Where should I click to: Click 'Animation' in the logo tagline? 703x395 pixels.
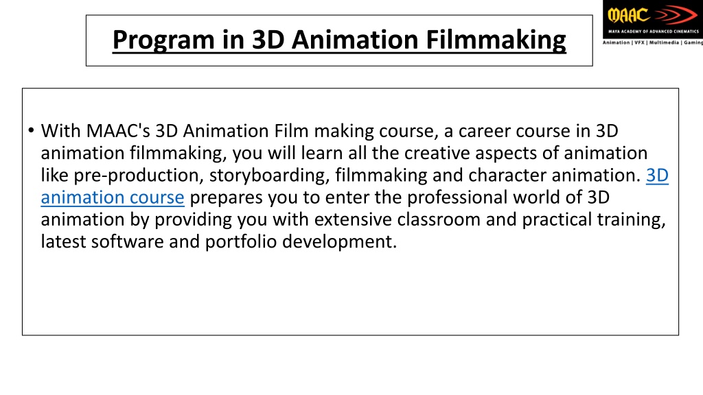tap(616, 43)
